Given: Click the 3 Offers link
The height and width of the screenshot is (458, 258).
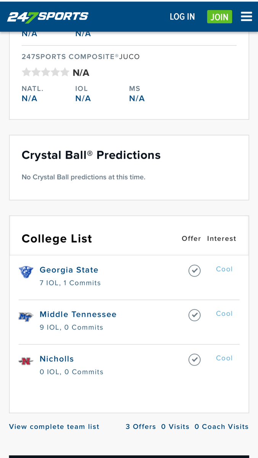Looking at the screenshot, I should tap(141, 426).
